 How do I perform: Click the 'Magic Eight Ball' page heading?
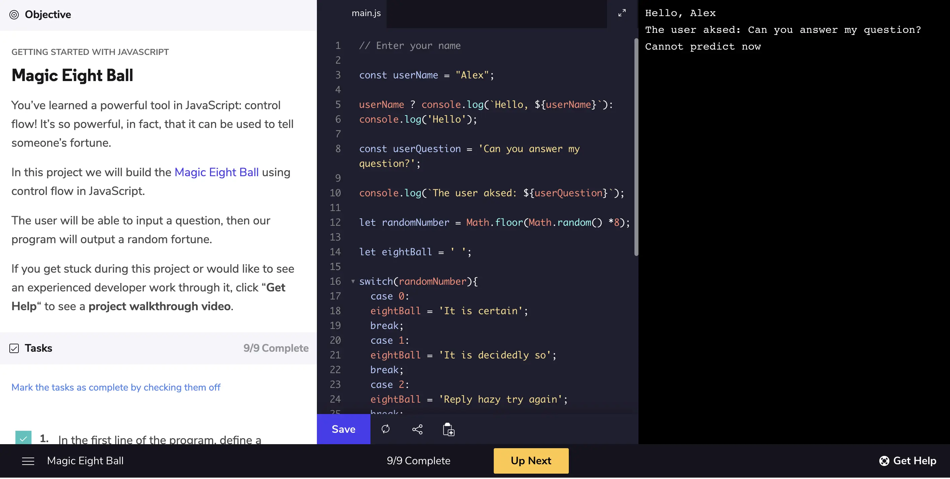click(x=72, y=75)
